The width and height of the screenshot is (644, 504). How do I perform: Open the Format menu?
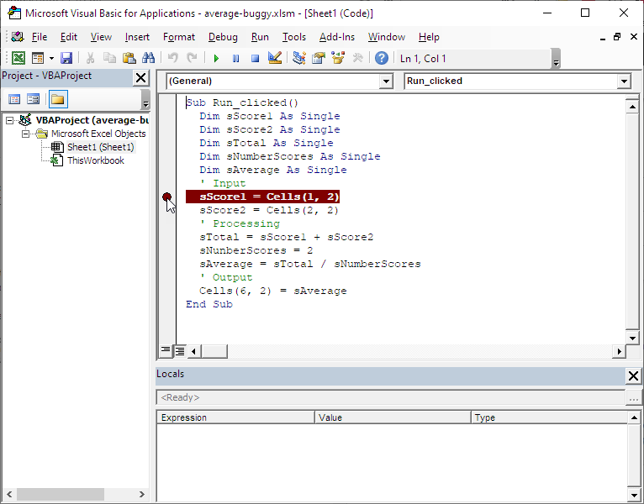click(179, 37)
